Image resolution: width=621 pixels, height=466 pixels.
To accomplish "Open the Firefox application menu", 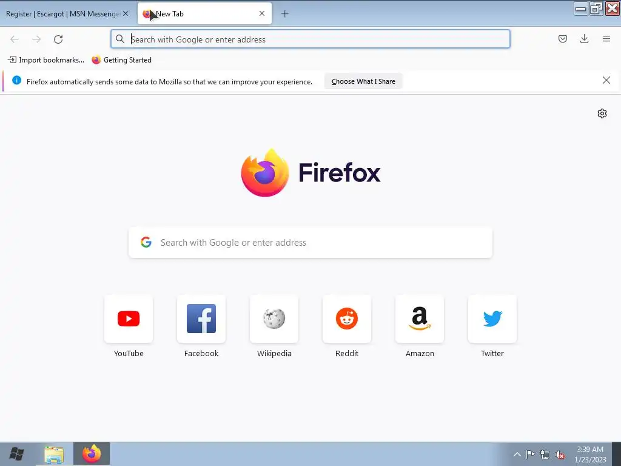I will [x=606, y=39].
